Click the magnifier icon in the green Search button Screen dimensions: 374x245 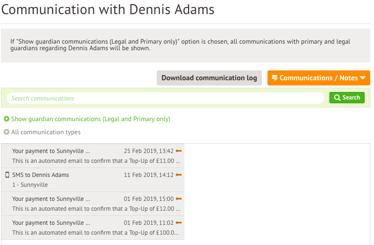pyautogui.click(x=337, y=98)
